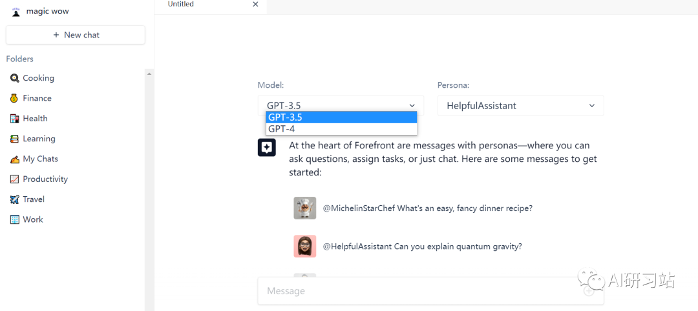Open the Travel folder

(x=34, y=199)
